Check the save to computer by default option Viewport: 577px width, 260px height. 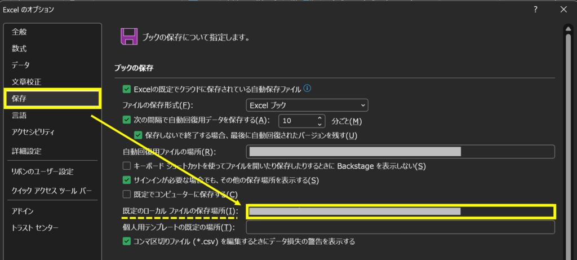pos(127,195)
